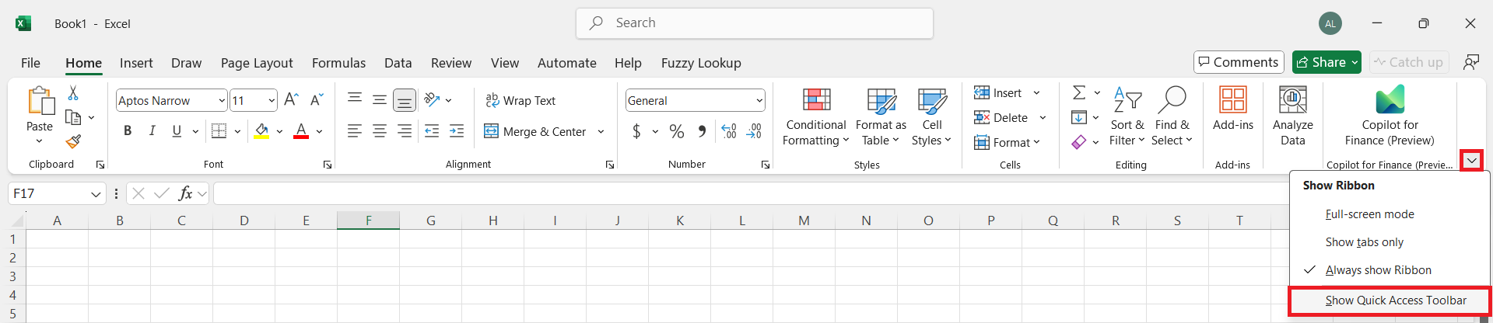
Task: Expand Conditional Formatting menu
Action: pos(815,116)
